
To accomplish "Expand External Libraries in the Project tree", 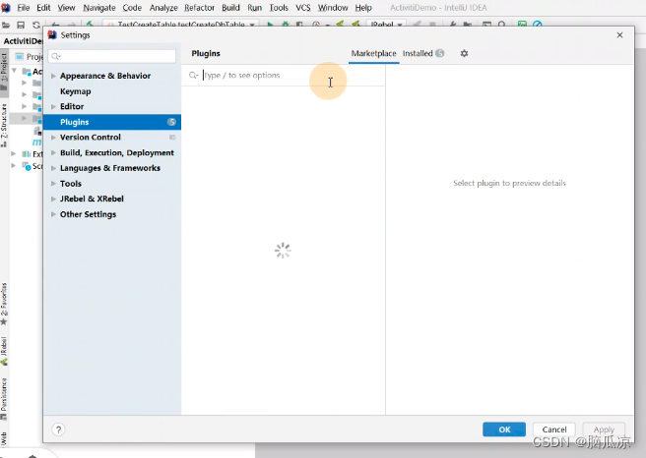I will [13, 153].
